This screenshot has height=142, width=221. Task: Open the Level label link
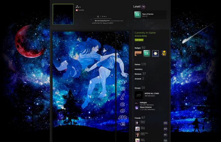tap(137, 7)
